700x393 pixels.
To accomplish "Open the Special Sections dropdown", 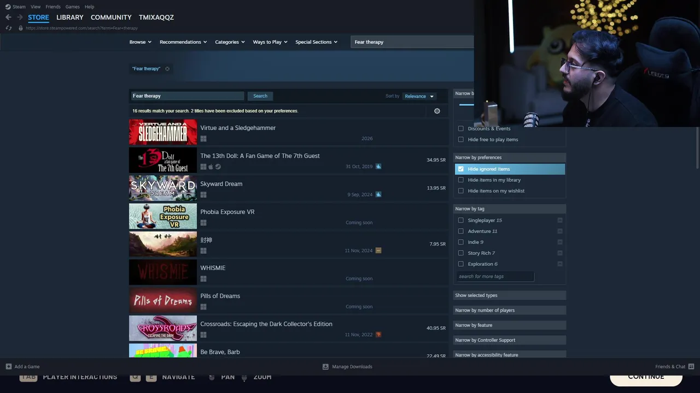I will point(317,42).
